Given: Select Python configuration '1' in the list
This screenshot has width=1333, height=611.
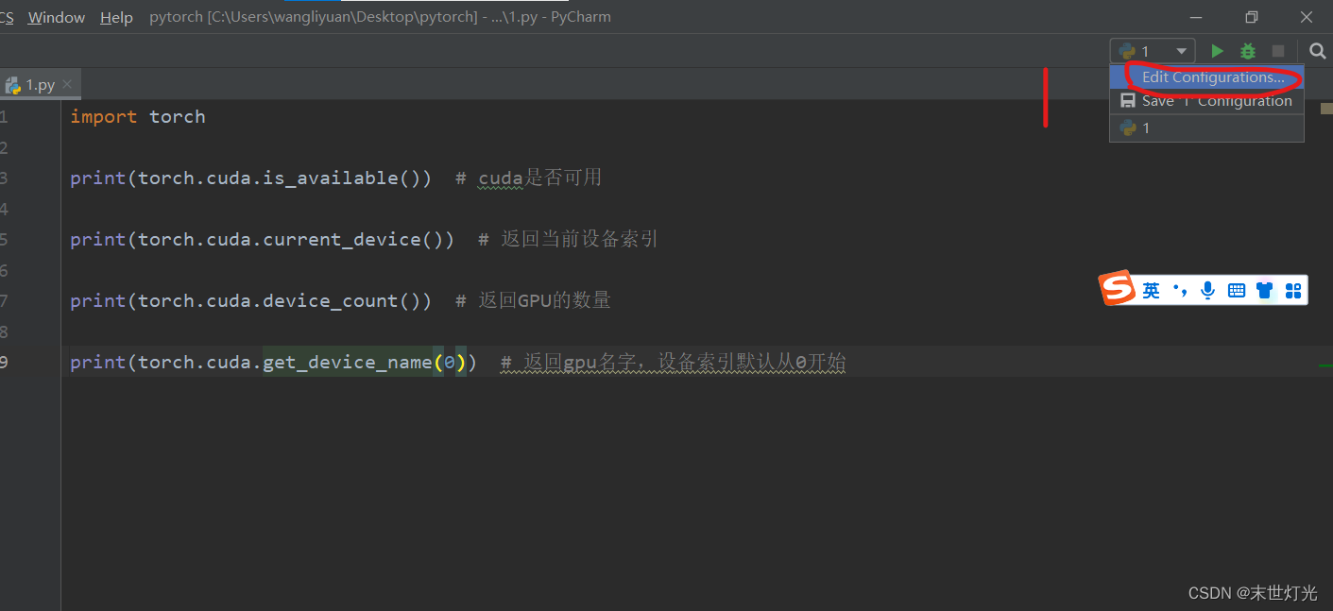Looking at the screenshot, I should point(1146,128).
